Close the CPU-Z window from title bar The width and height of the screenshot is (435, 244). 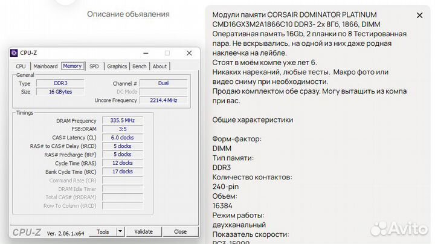click(x=188, y=53)
